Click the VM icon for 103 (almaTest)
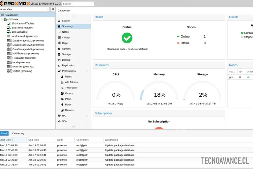This screenshot has width=253, height=169. (9, 32)
